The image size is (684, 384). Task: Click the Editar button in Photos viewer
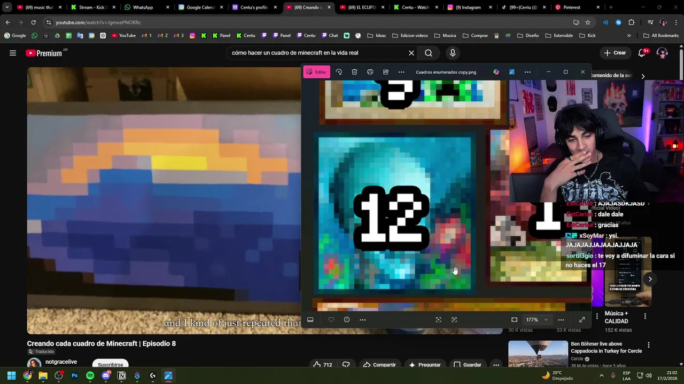[316, 72]
